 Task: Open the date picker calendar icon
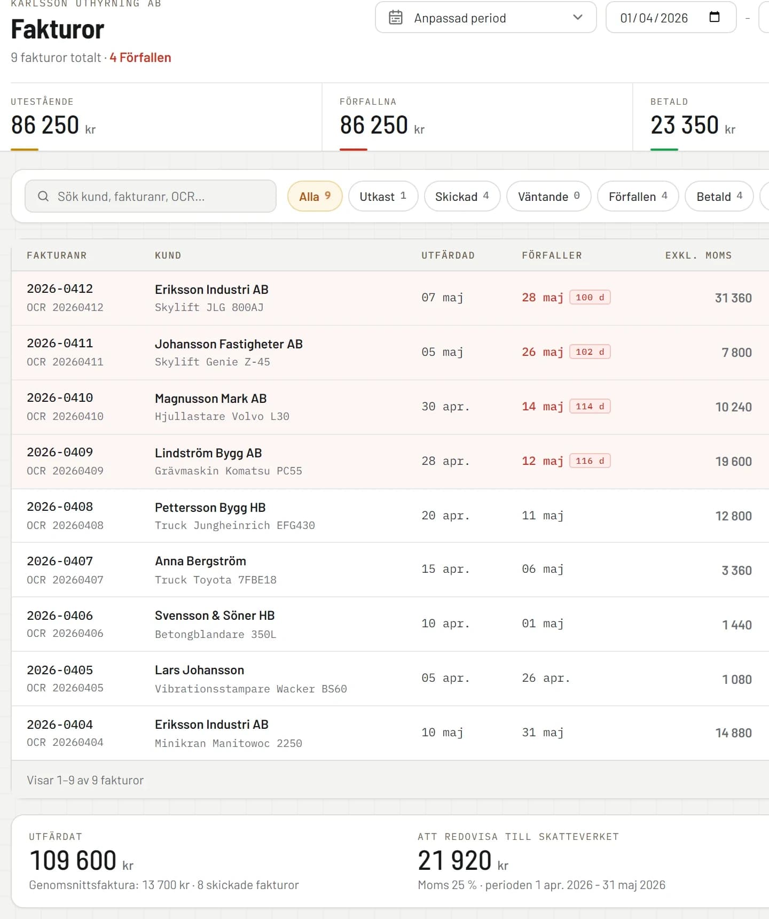coord(715,17)
